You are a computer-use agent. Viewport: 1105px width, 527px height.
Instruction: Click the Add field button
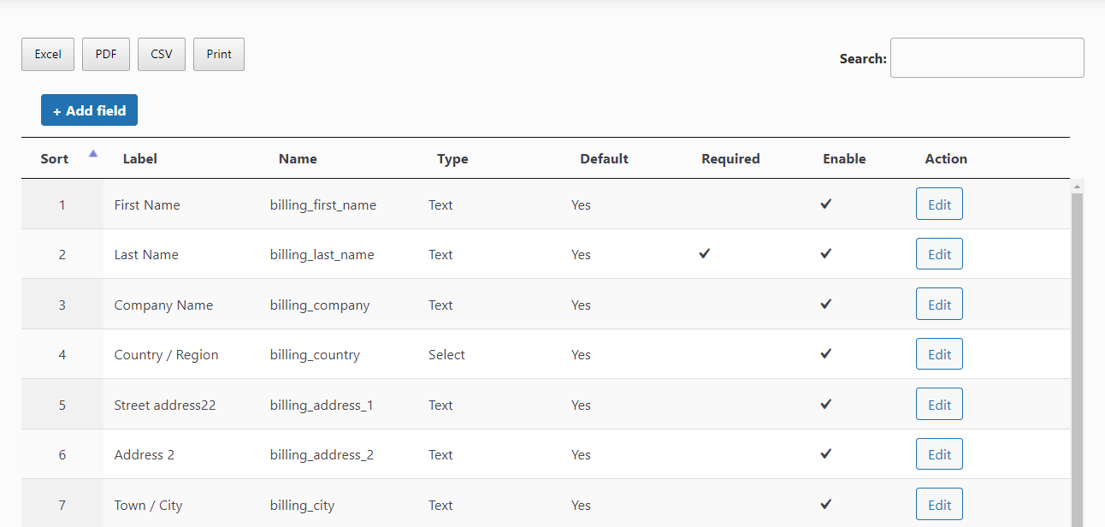click(x=89, y=110)
